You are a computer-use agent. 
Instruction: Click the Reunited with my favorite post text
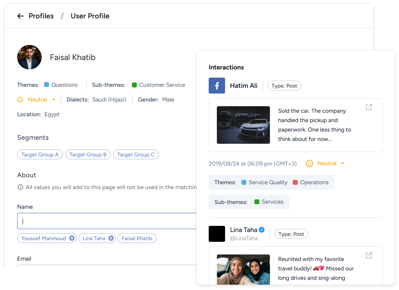(x=316, y=268)
